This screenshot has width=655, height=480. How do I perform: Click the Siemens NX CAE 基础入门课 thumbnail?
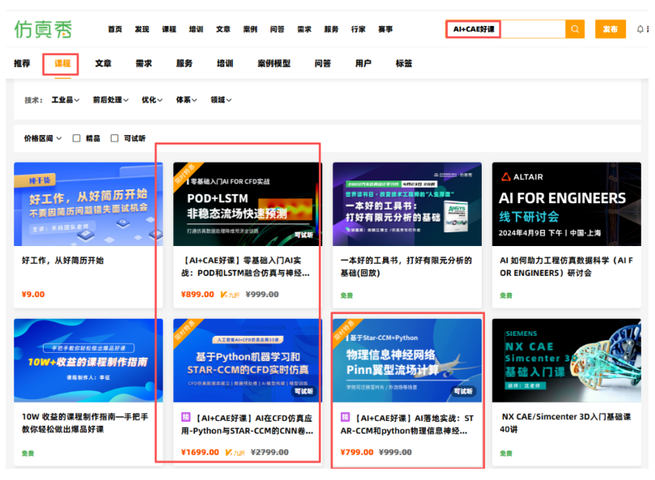567,360
